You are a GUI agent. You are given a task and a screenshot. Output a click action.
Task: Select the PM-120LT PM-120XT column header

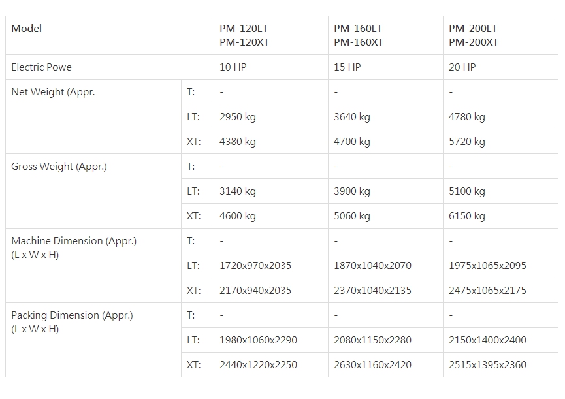pyautogui.click(x=271, y=35)
